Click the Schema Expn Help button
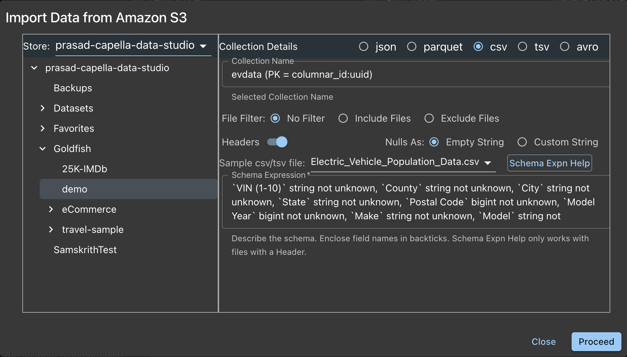The image size is (627, 357). (549, 163)
